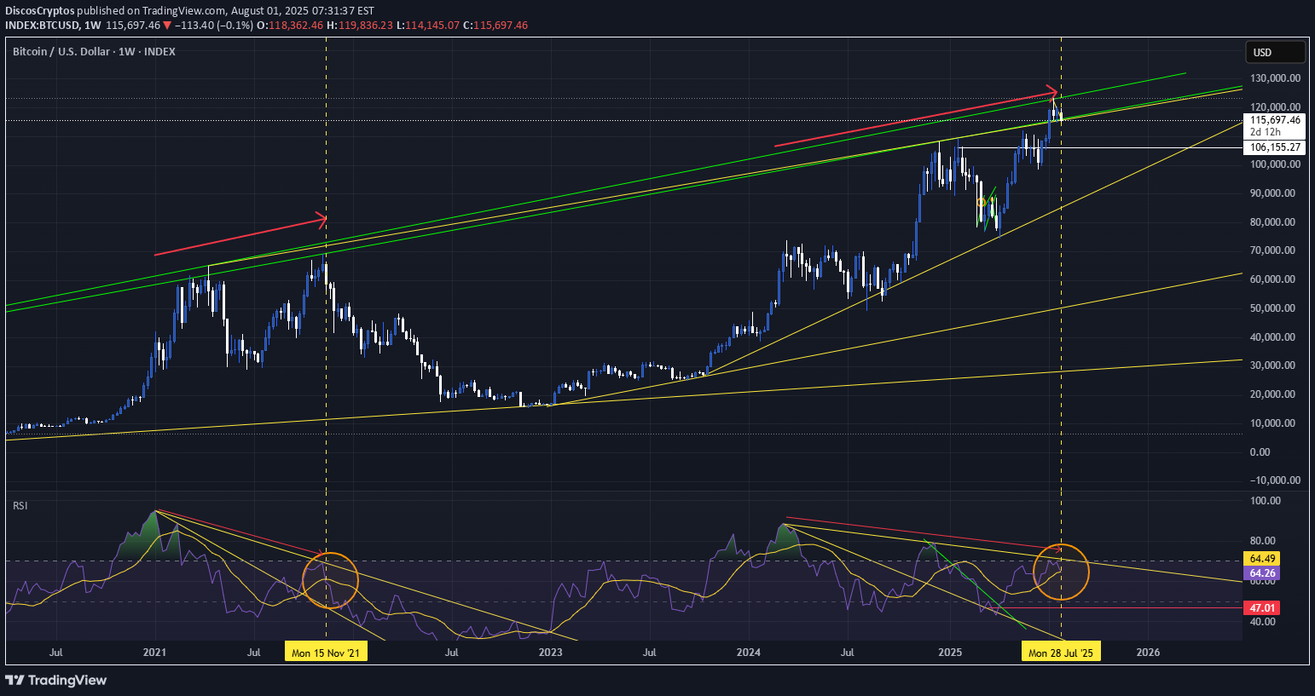Select the H:119,836.23 high value in header
Viewport: 1315px width, 696px height.
360,26
